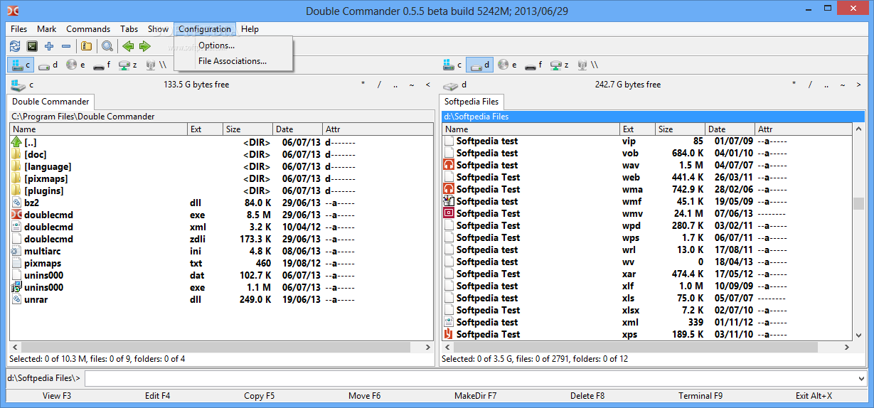Viewport: 874px width, 408px height.
Task: Click the Copy F5 button
Action: click(x=259, y=396)
